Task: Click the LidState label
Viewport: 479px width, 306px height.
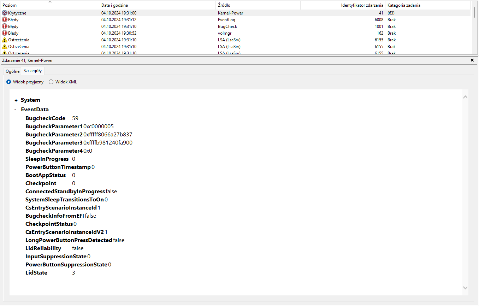Action: 36,273
